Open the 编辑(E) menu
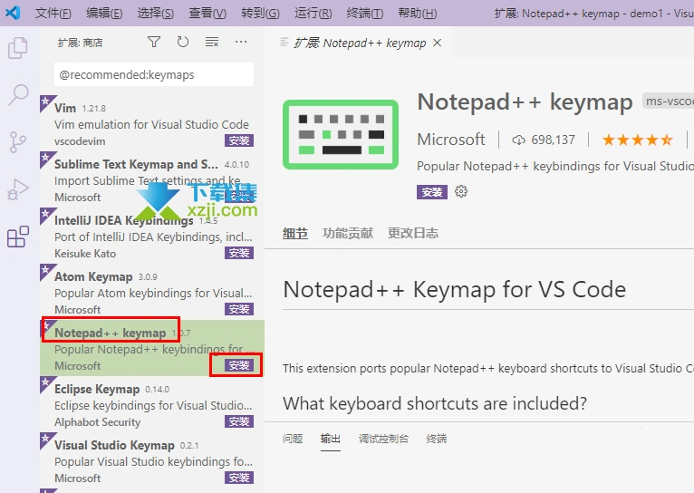Viewport: 694px width, 493px height. [x=104, y=14]
